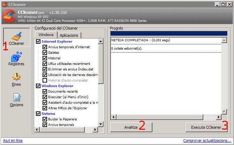Toggle Ubicació de les darreres descàrregues checkbox

(45, 75)
